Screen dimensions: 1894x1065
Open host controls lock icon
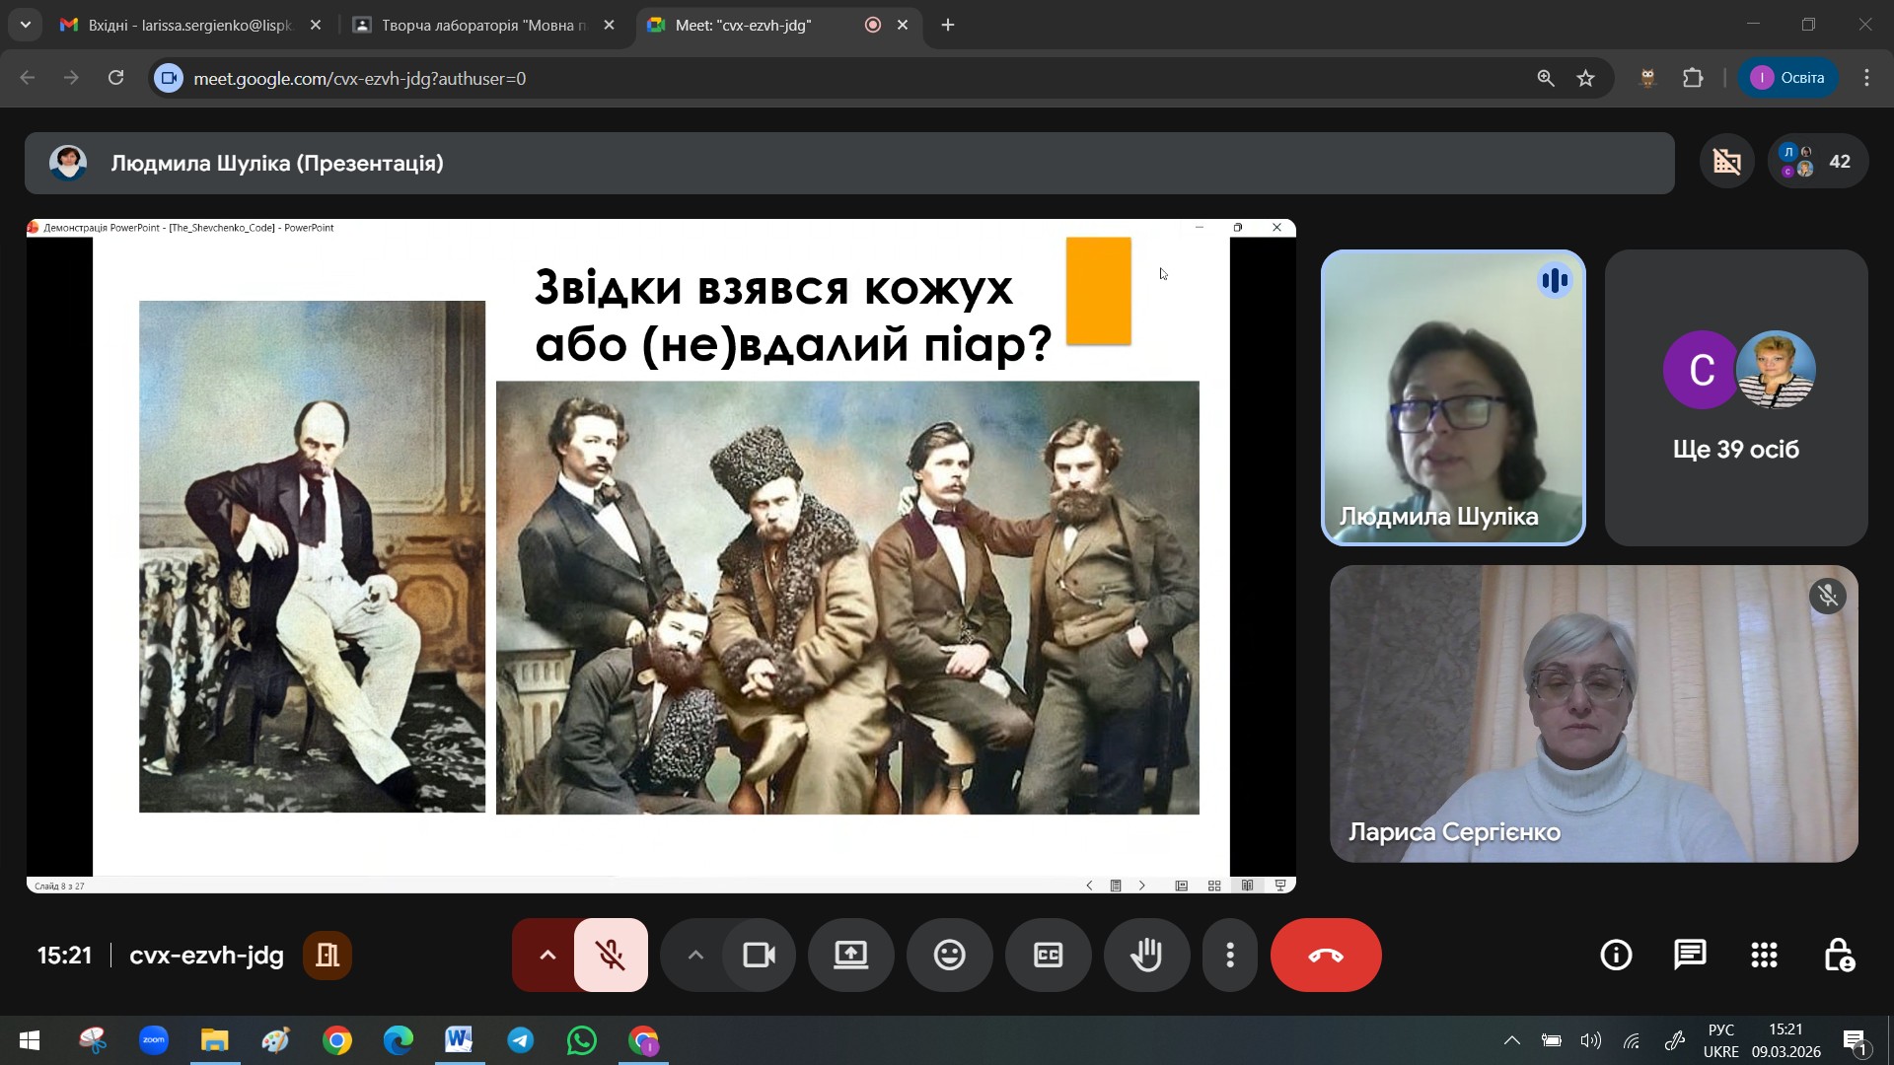click(1838, 955)
